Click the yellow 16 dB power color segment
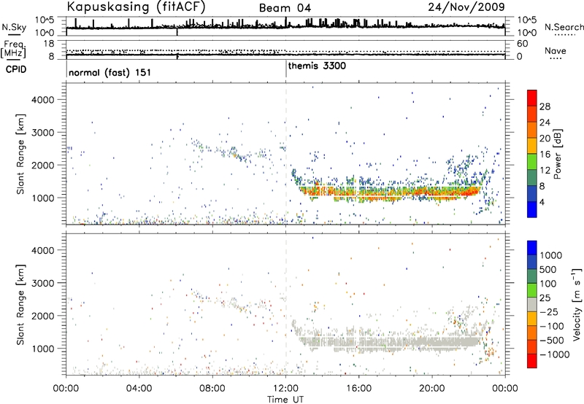The image size is (584, 404). click(532, 146)
